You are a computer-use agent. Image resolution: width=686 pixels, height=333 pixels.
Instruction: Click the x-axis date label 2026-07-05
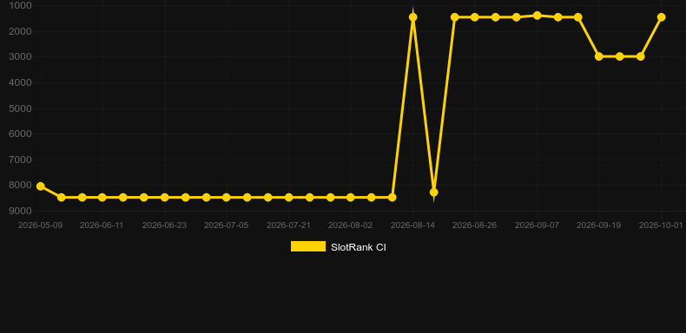226,225
